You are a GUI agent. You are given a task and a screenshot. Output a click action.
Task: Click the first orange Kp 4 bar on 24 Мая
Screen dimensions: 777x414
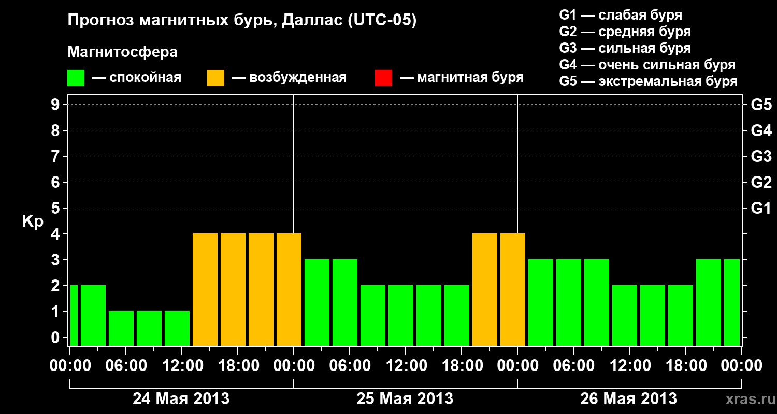[205, 289]
